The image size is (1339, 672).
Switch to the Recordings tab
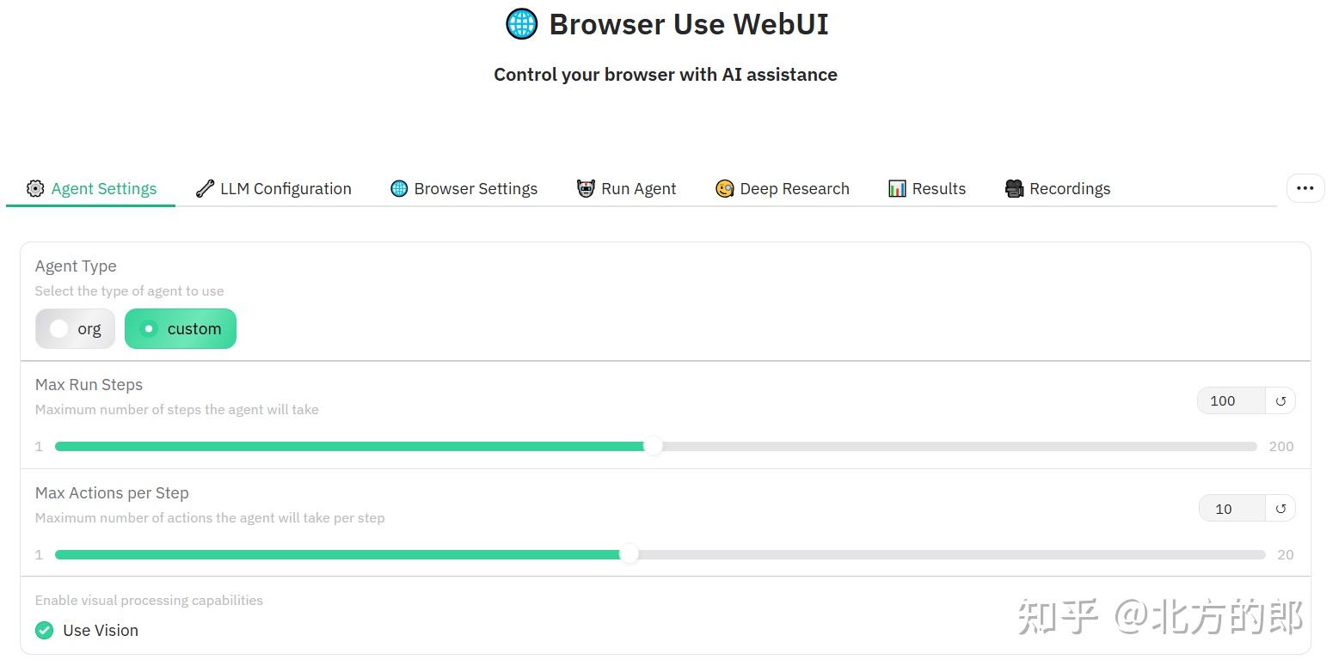coord(1057,188)
